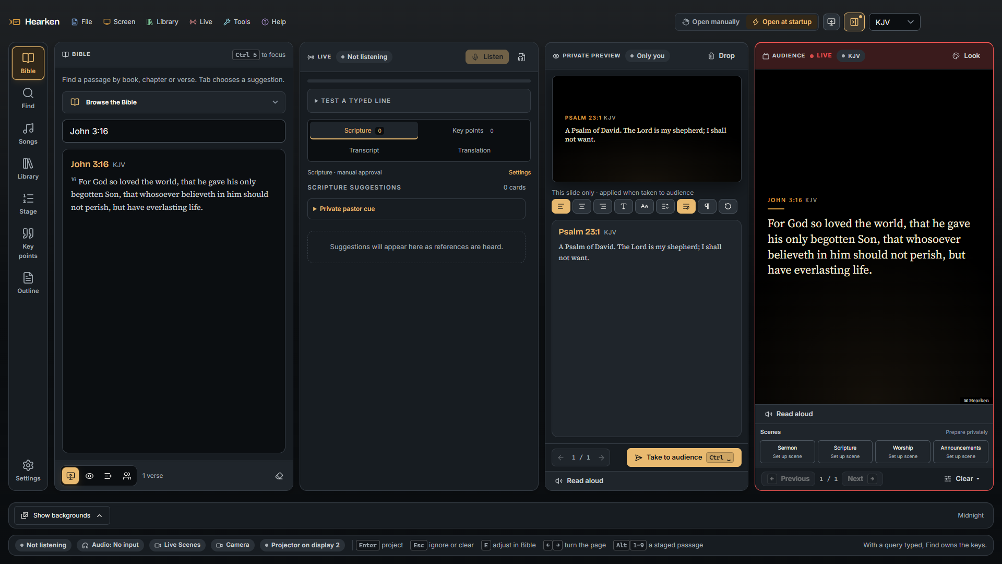Expand the Browse the Bible dropdown
Viewport: 1002px width, 564px height.
point(174,102)
